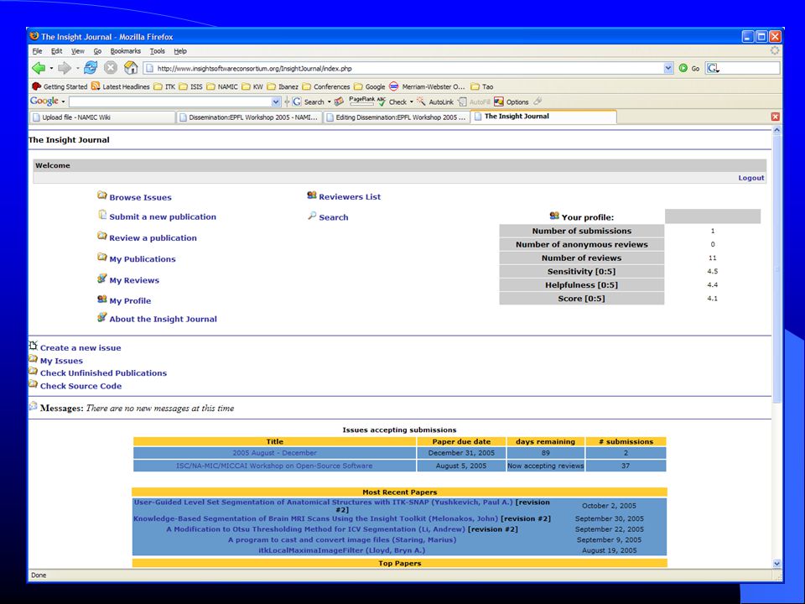The width and height of the screenshot is (805, 604).
Task: Open the Help menu
Action: (x=180, y=51)
